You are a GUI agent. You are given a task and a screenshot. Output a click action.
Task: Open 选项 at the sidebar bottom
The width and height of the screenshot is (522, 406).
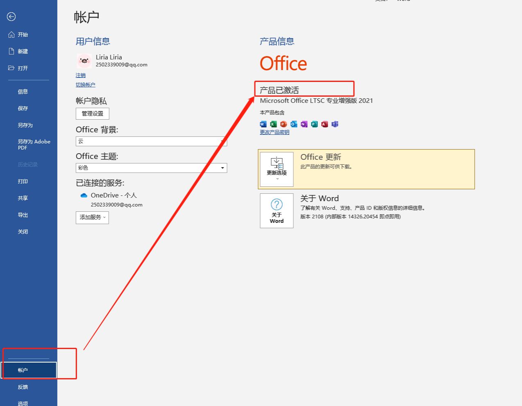point(23,403)
